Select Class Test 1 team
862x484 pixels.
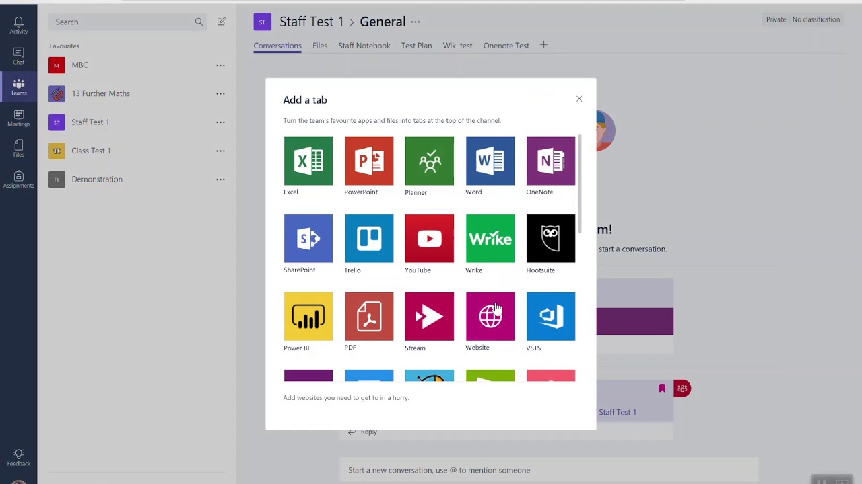point(135,151)
